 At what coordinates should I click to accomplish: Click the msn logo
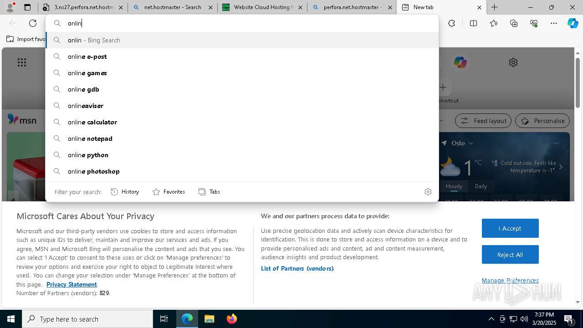pos(22,120)
